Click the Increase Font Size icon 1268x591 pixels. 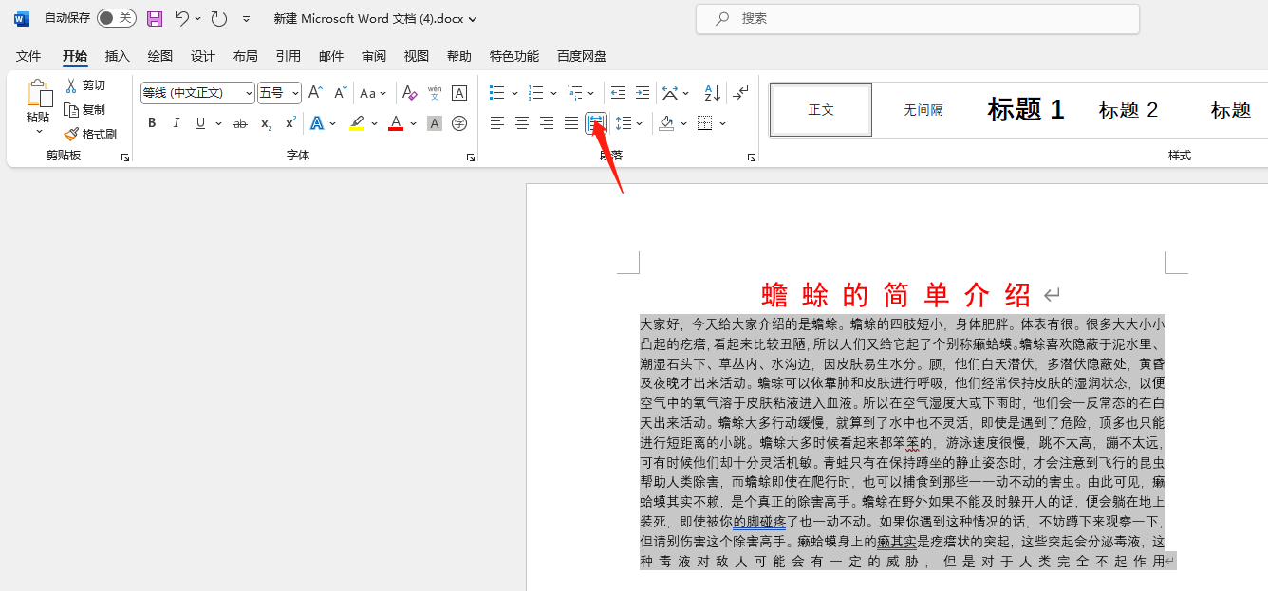[314, 92]
